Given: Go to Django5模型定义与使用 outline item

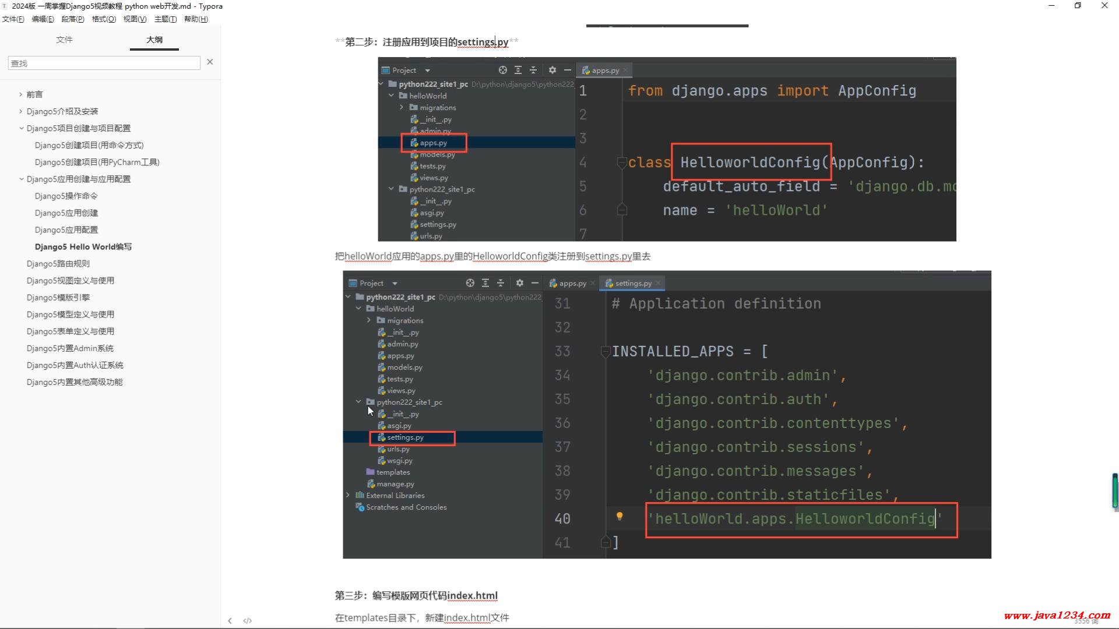Looking at the screenshot, I should pos(70,314).
